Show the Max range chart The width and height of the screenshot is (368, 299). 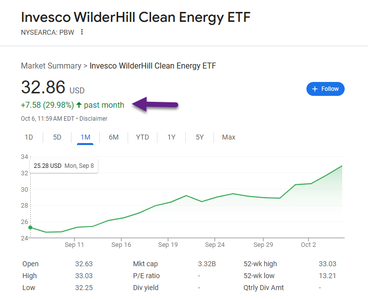tap(228, 137)
